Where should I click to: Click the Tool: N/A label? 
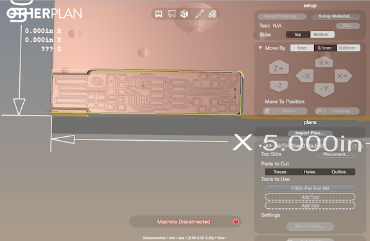[270, 26]
